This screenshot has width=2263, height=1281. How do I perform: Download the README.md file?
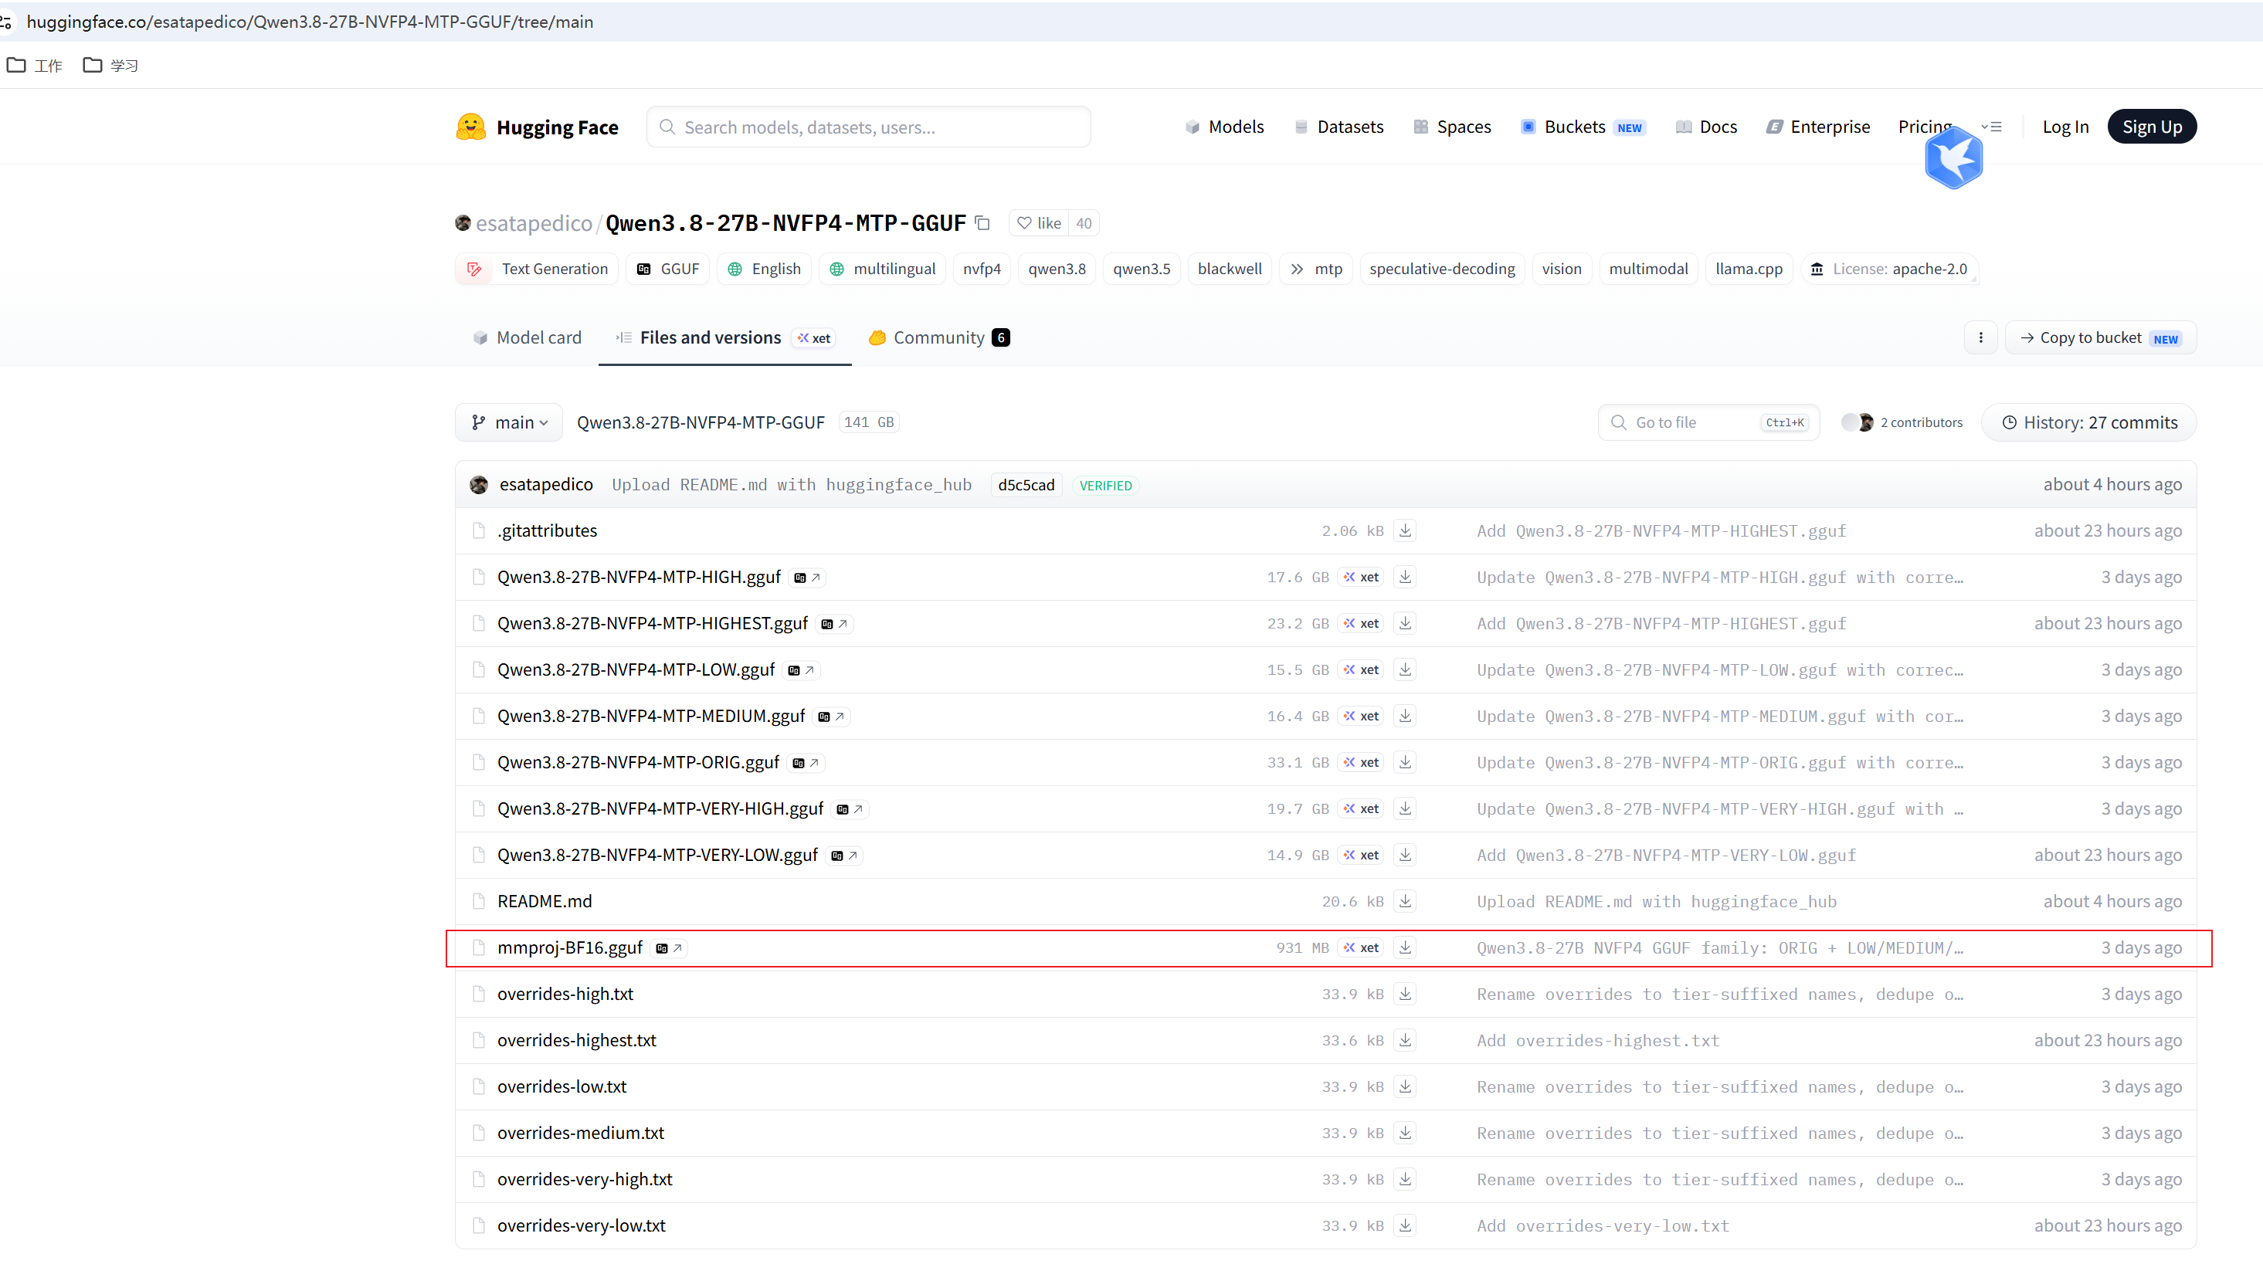1405,901
